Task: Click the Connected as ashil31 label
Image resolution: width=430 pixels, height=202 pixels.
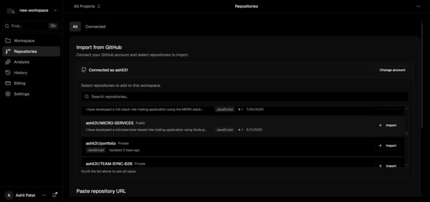Action: point(108,70)
